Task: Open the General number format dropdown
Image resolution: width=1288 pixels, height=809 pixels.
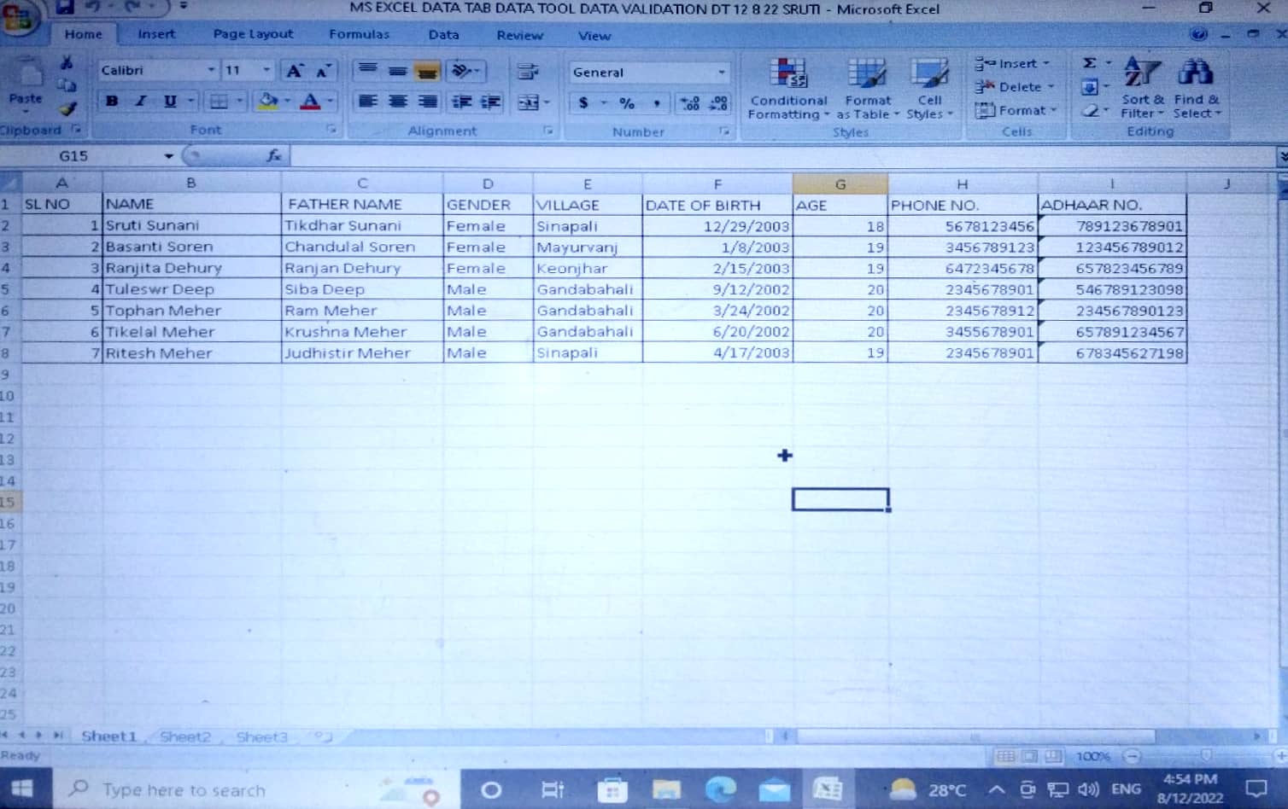Action: (x=722, y=73)
